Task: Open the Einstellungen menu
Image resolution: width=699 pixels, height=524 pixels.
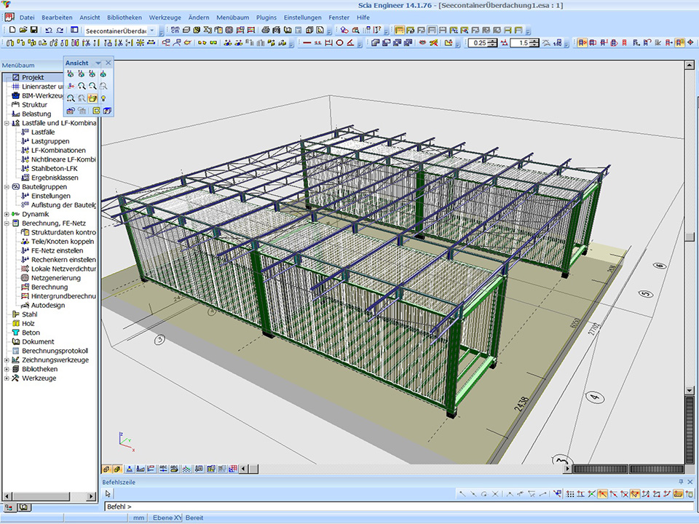Action: point(302,17)
